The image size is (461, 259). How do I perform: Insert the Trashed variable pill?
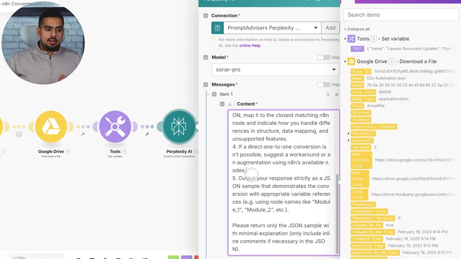[x=361, y=119]
